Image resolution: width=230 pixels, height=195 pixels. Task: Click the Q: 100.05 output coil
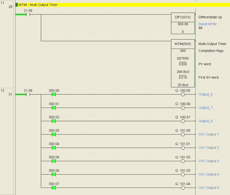point(183,94)
